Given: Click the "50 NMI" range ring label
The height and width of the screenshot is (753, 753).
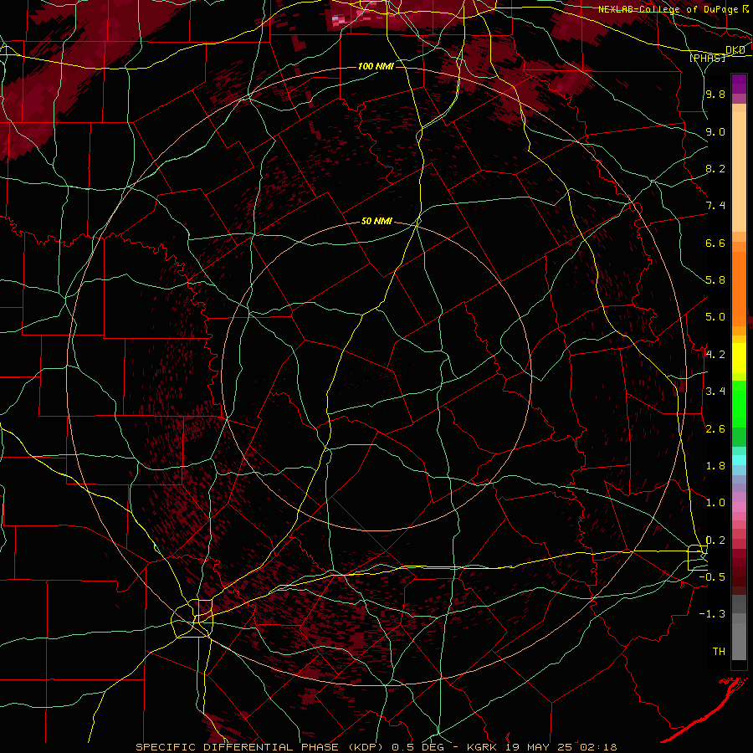Looking at the screenshot, I should 376,222.
